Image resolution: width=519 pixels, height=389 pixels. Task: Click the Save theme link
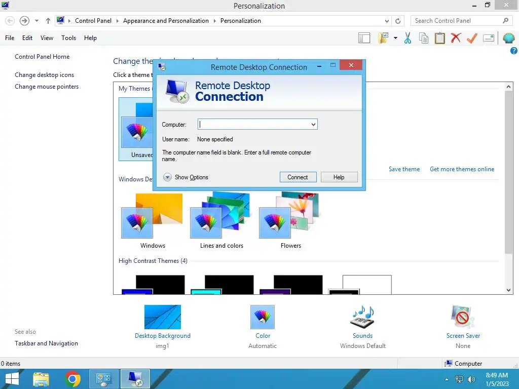point(404,169)
